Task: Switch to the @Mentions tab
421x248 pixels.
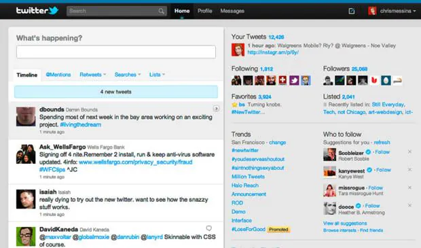Action: pos(58,75)
